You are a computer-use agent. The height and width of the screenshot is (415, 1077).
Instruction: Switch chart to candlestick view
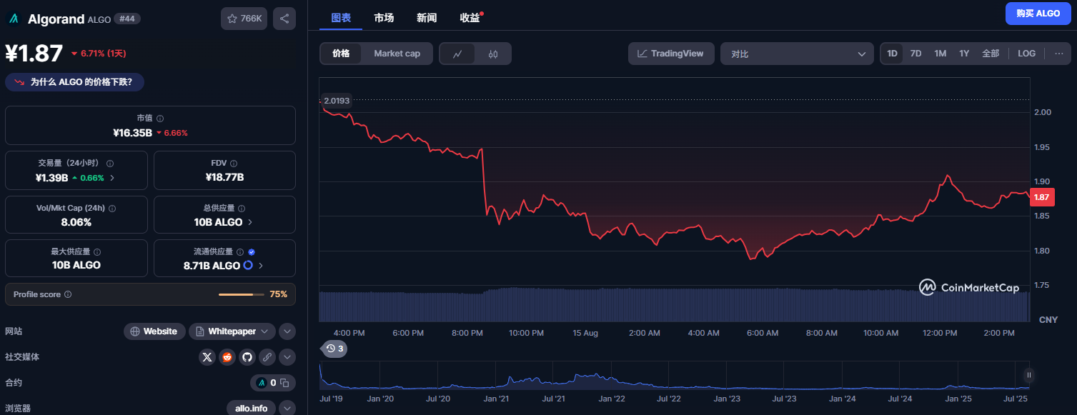tap(493, 54)
